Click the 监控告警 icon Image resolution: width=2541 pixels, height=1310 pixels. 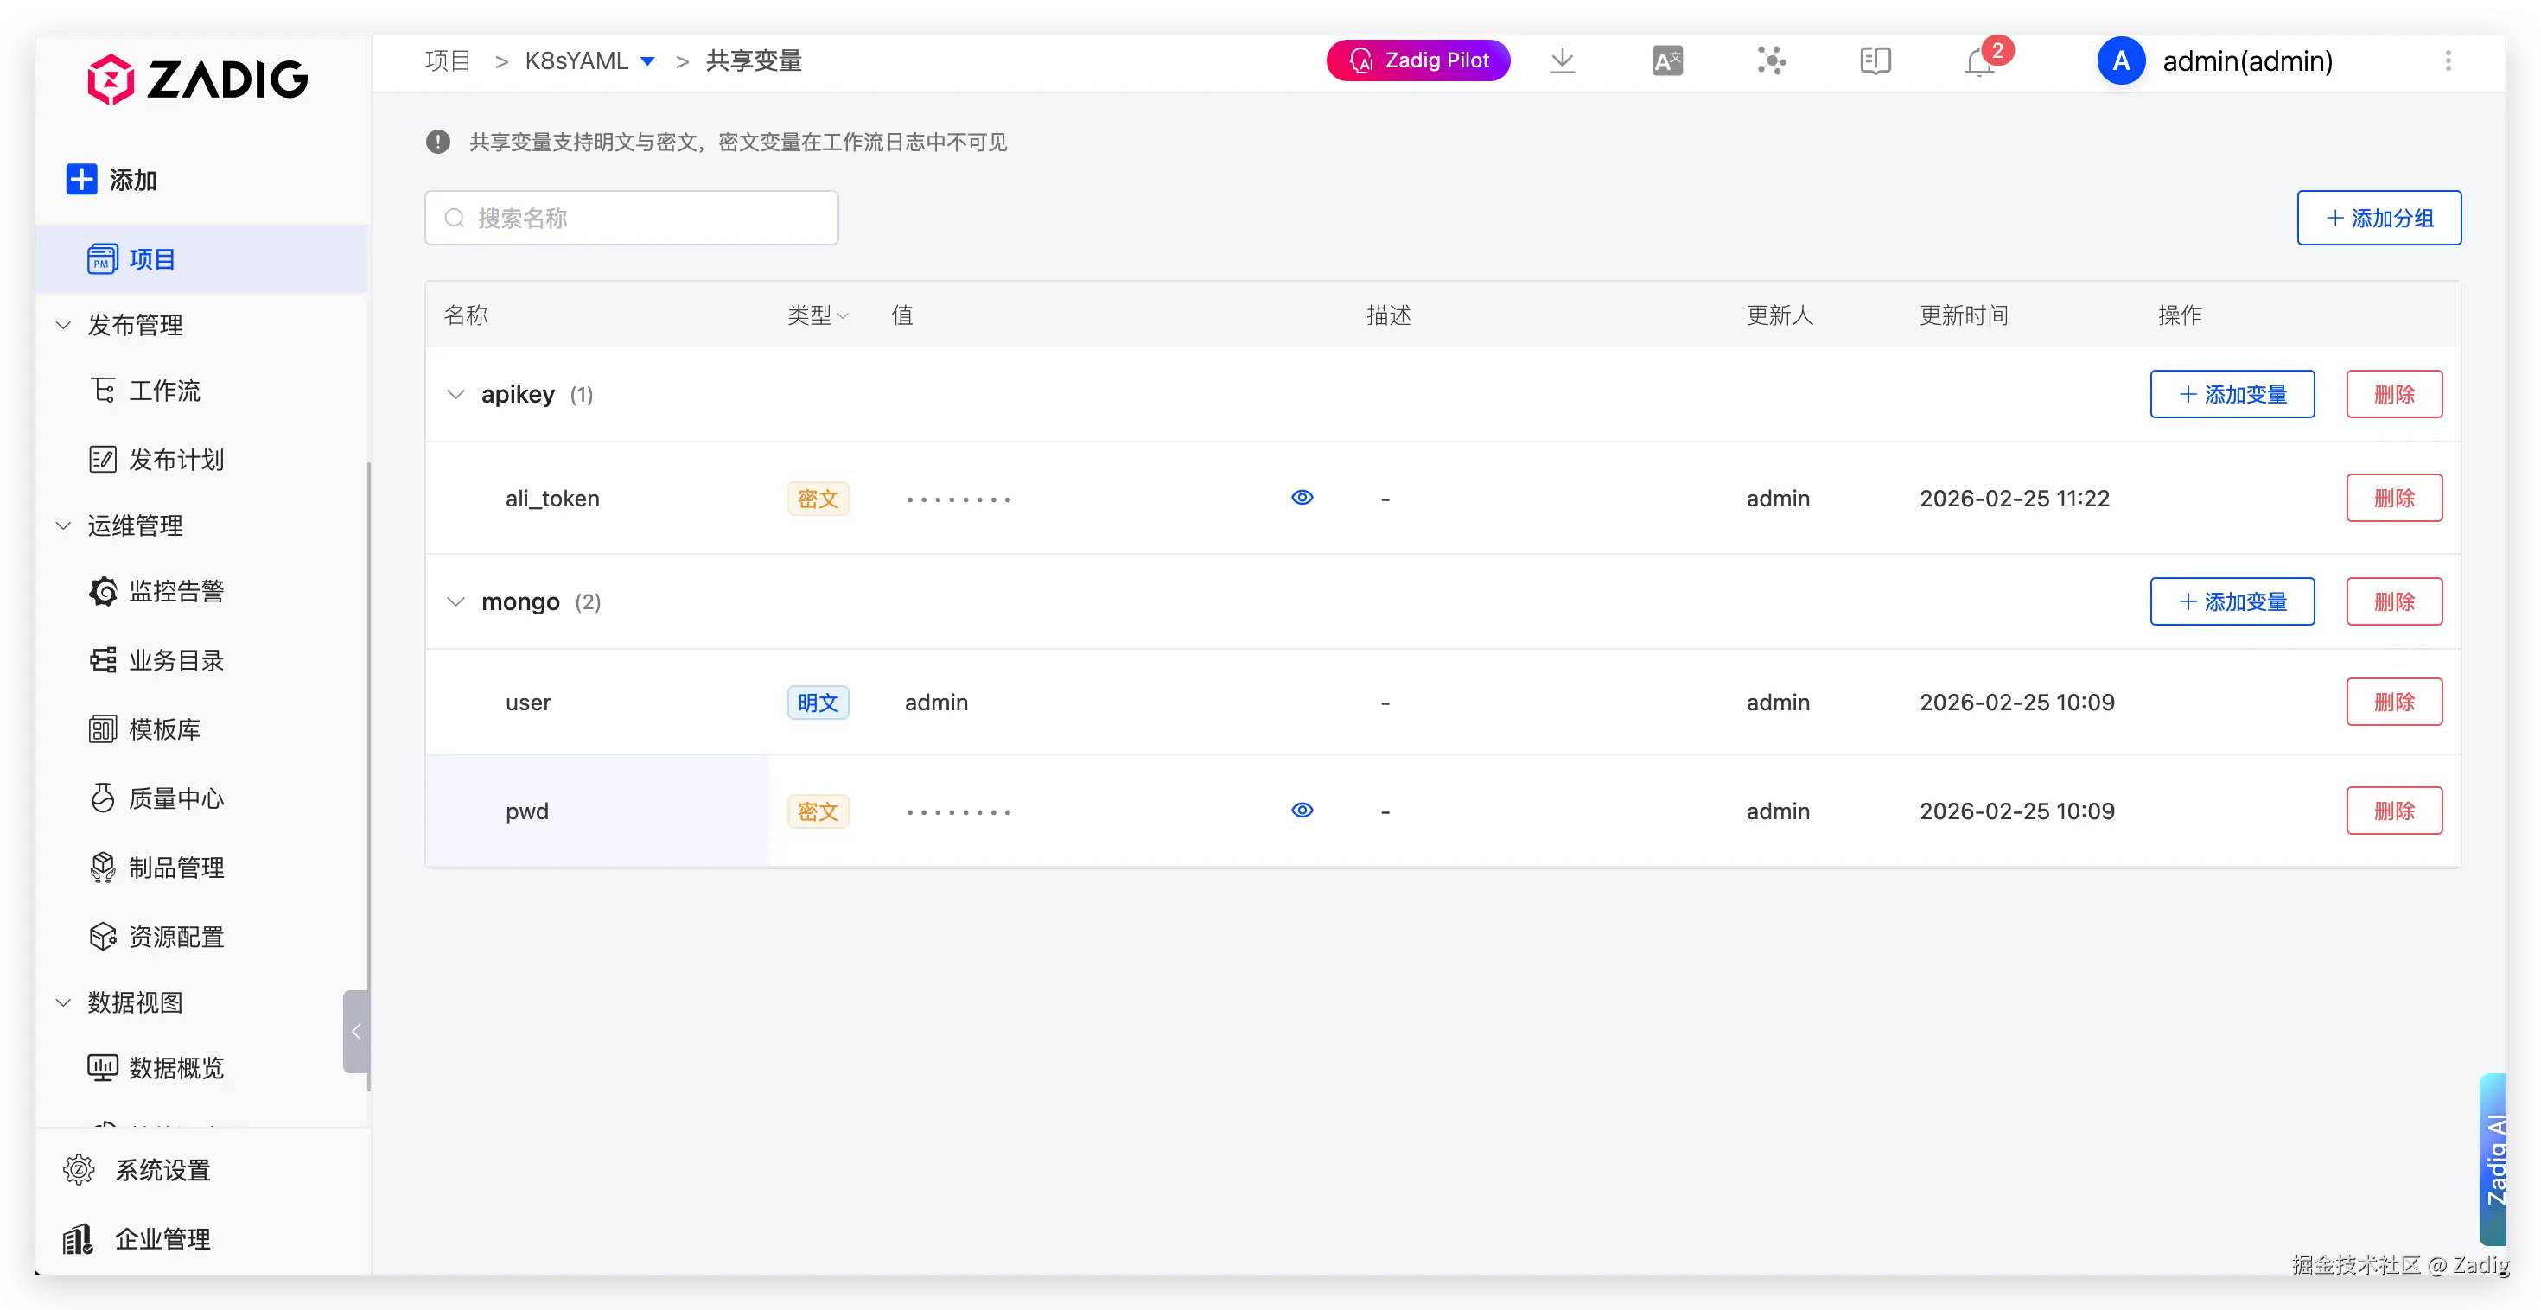click(103, 591)
